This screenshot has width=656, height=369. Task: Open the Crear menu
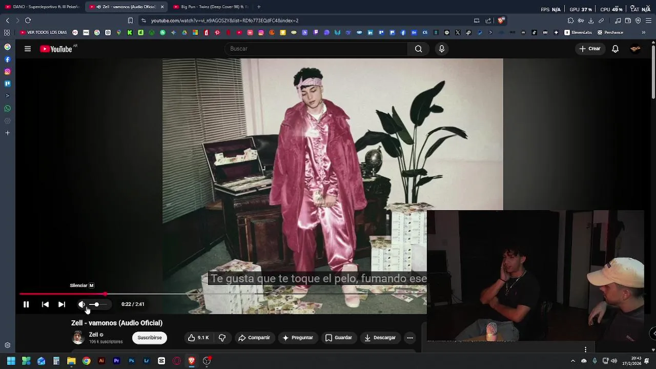click(589, 49)
